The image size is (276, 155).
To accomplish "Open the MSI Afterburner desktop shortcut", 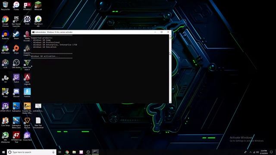I will (x=5, y=137).
